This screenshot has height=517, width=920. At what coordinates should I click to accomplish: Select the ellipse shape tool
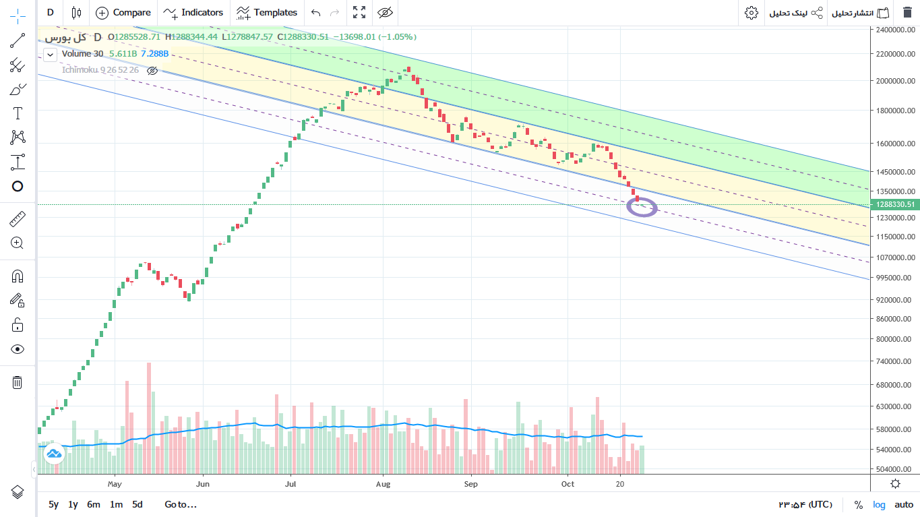point(18,187)
